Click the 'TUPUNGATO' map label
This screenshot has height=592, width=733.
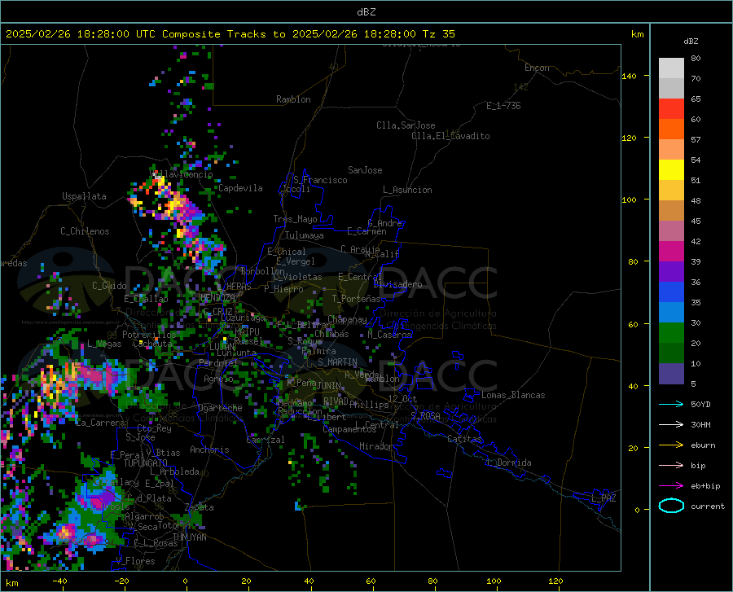146,463
